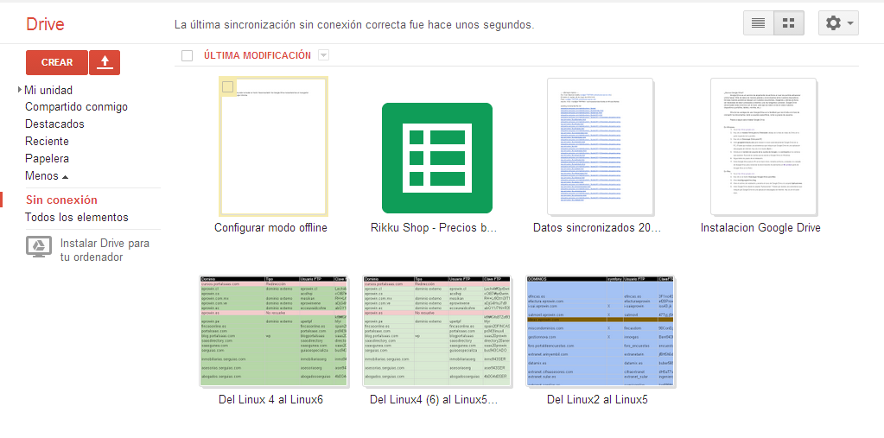Open Compartido conmigo section
The image size is (884, 438).
click(76, 107)
